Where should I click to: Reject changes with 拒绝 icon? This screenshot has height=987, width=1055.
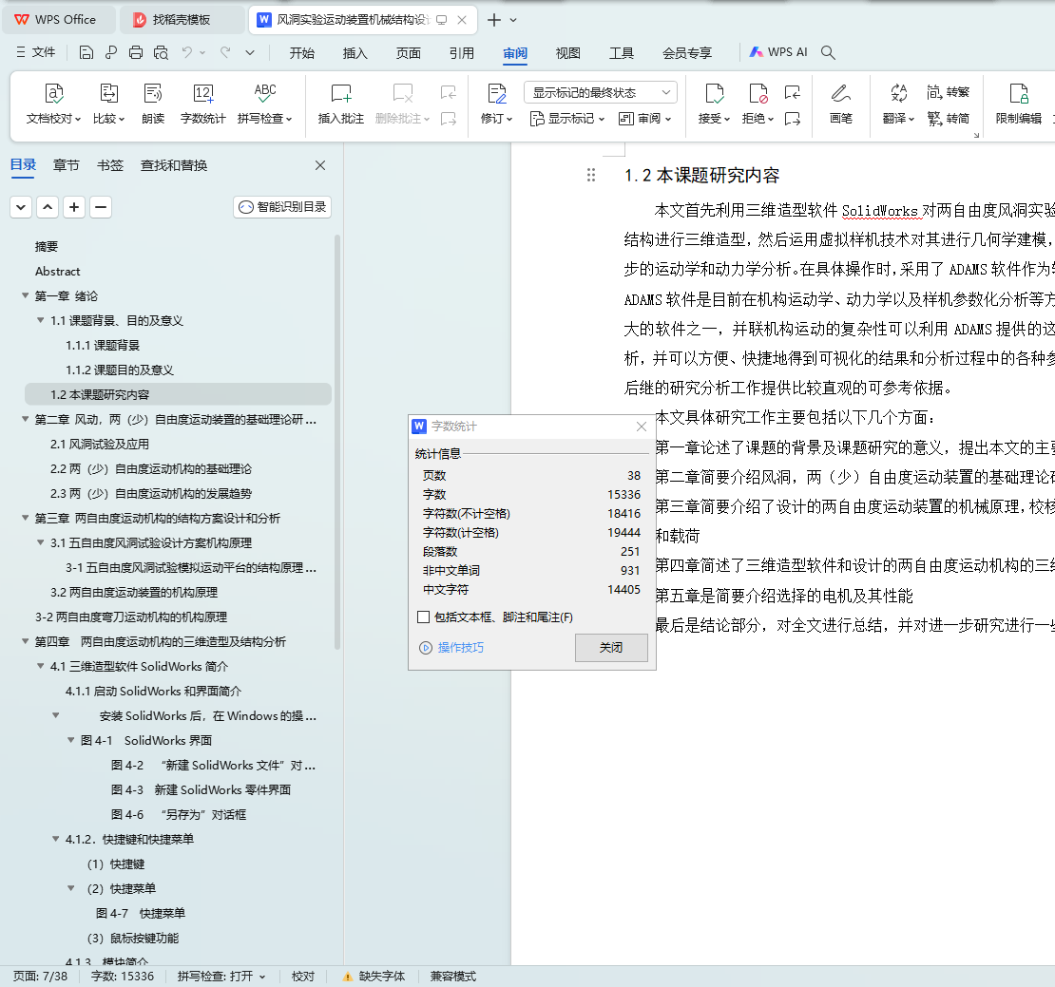pyautogui.click(x=758, y=94)
